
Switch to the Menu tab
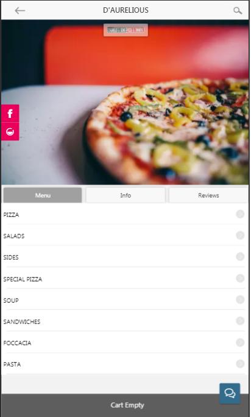43,195
